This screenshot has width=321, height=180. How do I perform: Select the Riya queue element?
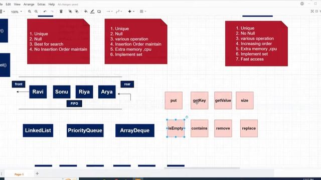click(x=84, y=92)
